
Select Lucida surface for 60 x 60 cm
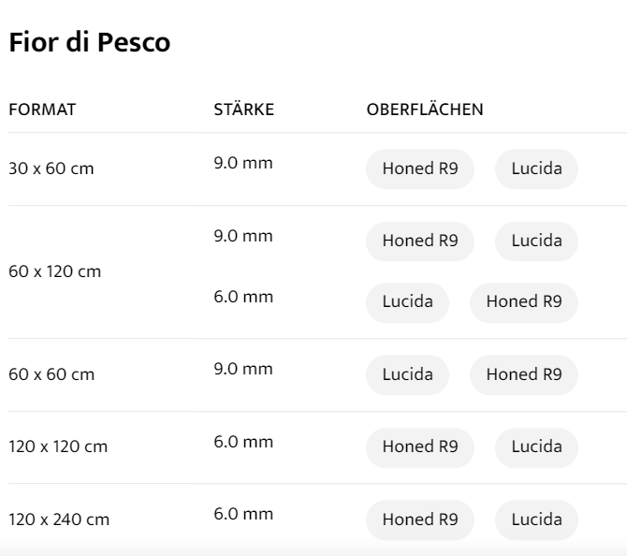pyautogui.click(x=407, y=374)
